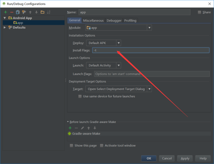Expand the Defaults tree node
This screenshot has height=164, width=214.
point(5,27)
